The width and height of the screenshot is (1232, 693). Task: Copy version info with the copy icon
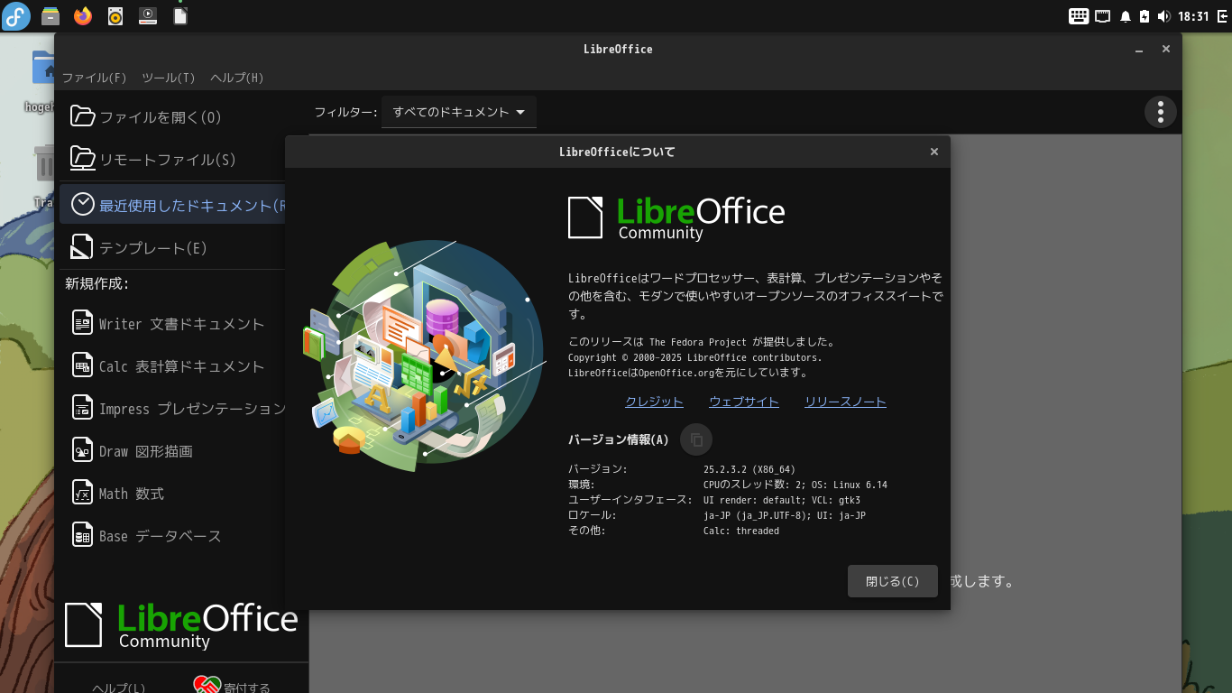[695, 439]
